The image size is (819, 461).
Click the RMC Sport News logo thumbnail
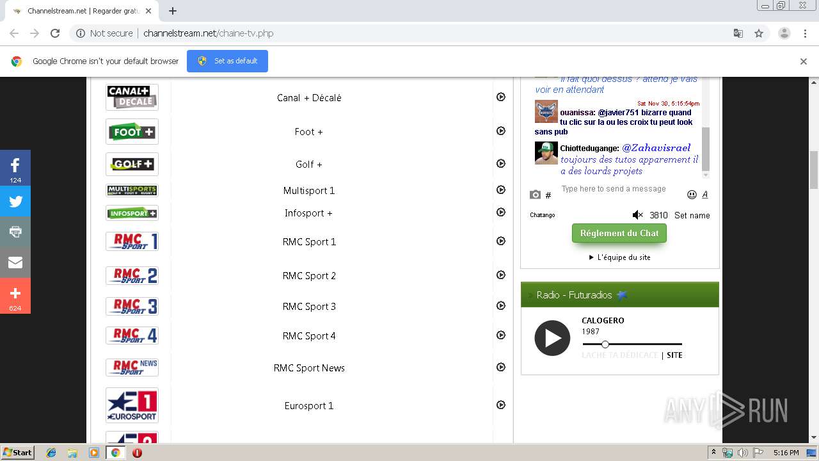point(132,368)
